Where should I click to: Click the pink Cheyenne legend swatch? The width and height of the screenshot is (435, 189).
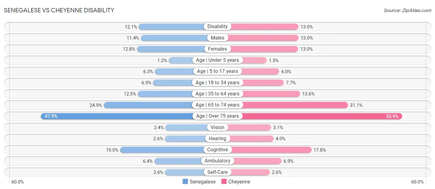(224, 182)
